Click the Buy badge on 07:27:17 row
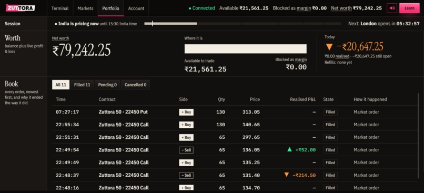This screenshot has width=424, height=193. click(186, 112)
